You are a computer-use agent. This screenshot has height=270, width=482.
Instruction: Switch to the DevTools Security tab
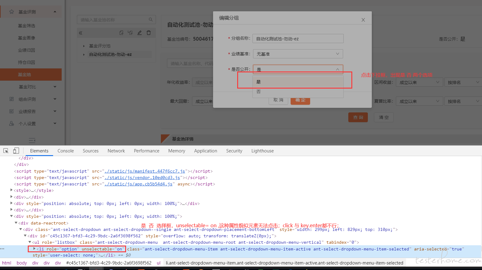[x=234, y=151]
